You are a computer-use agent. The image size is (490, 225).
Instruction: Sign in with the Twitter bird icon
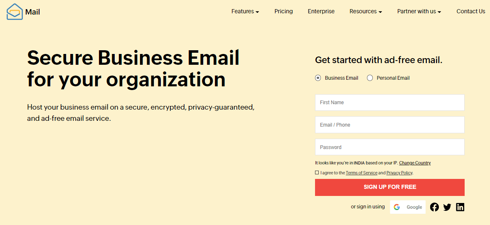[447, 207]
